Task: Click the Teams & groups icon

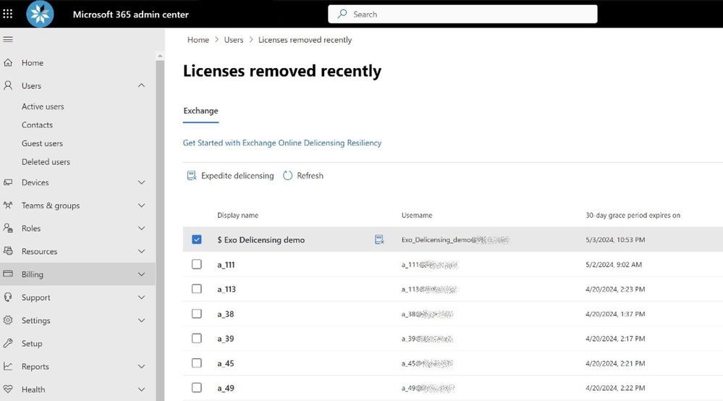Action: [8, 205]
